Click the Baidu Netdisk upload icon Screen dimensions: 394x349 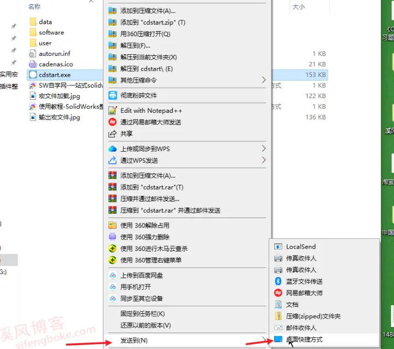[x=112, y=275]
